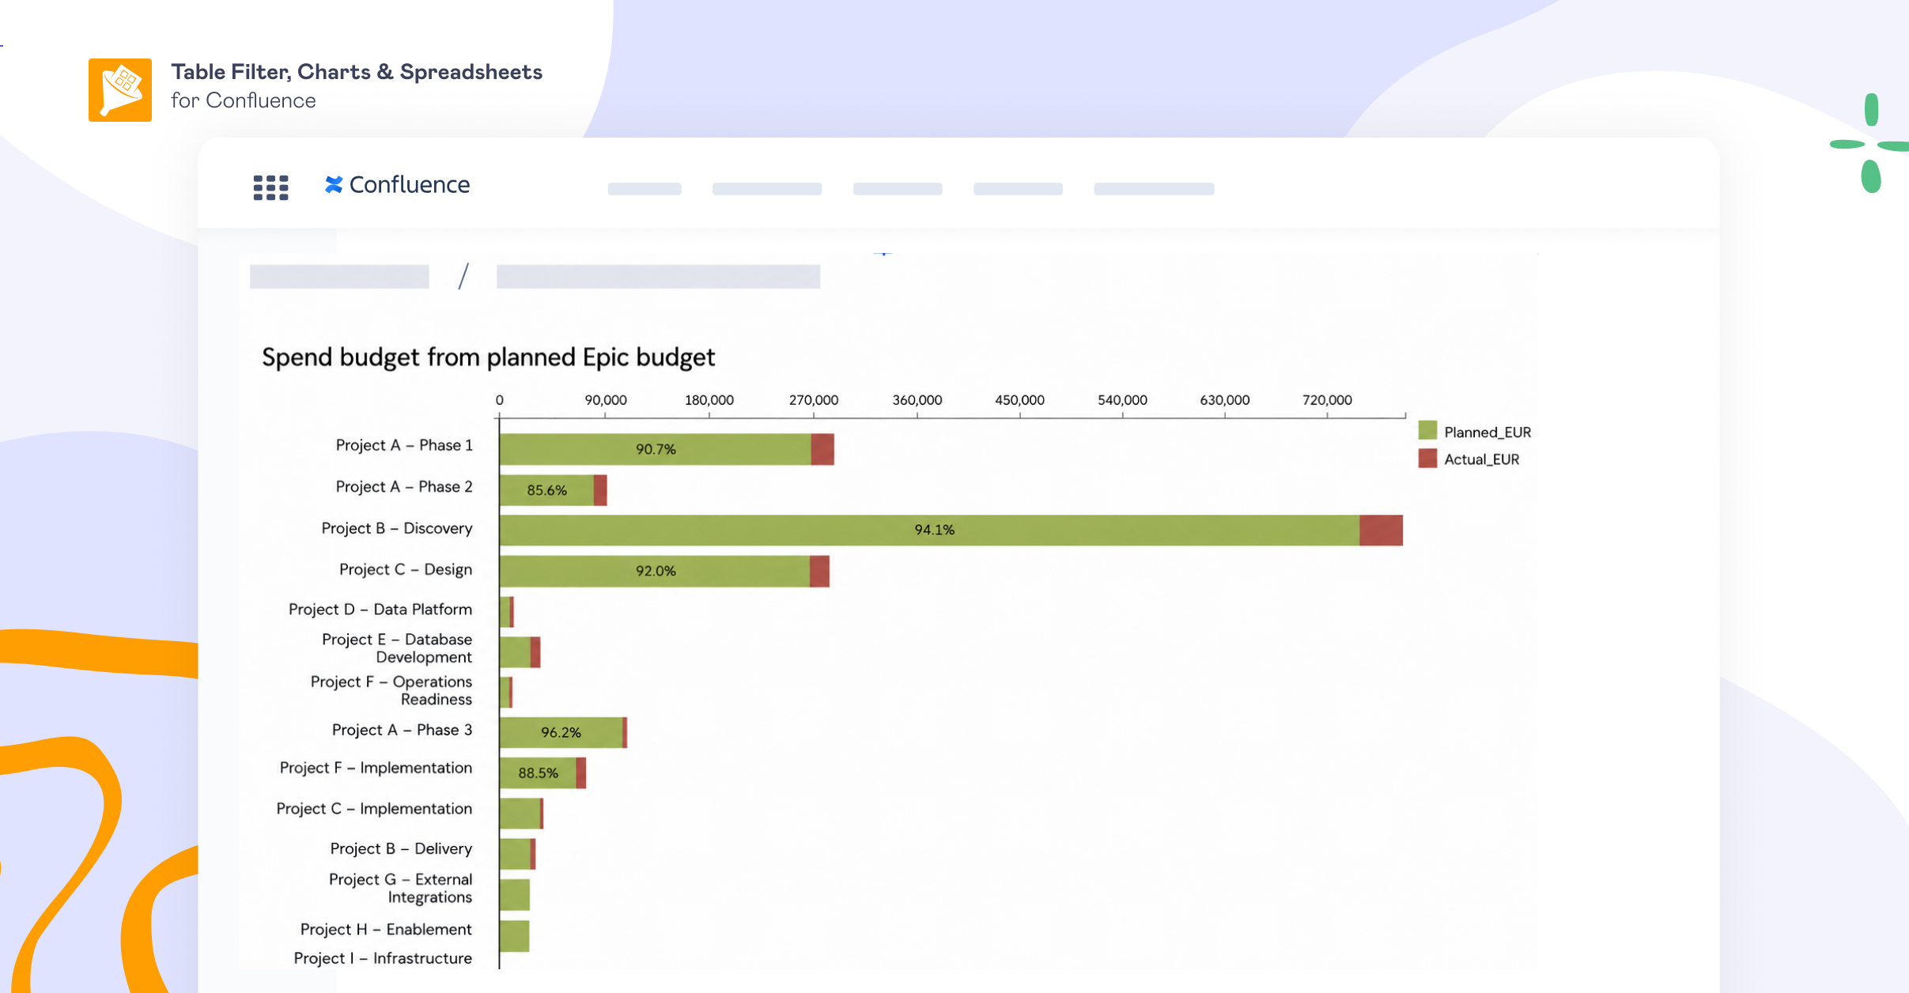1909x993 pixels.
Task: Select 'Project C – Implementation' label
Action: [374, 809]
